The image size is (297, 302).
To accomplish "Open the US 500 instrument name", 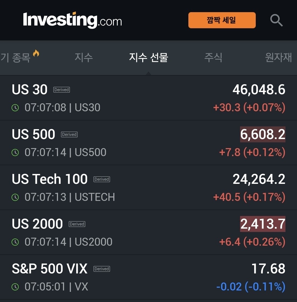I will 34,134.
